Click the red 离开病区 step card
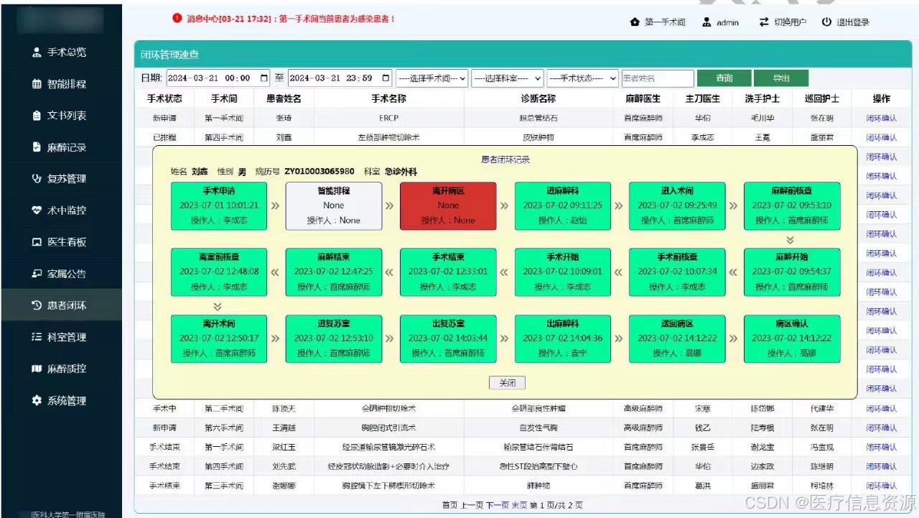 448,206
